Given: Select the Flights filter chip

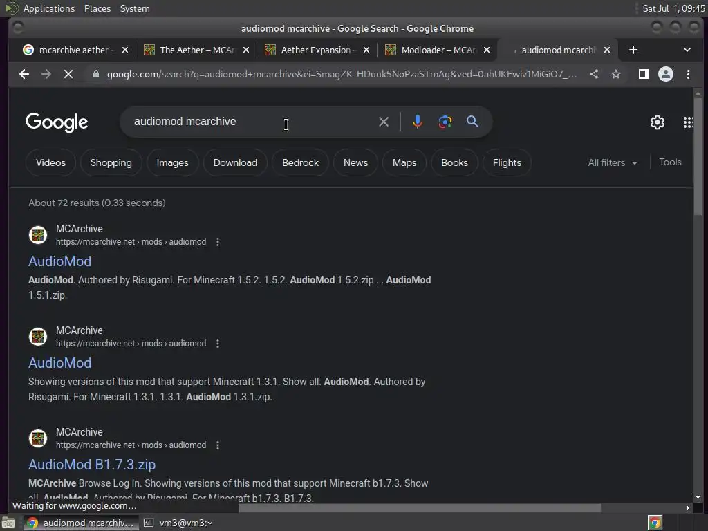Looking at the screenshot, I should 507,162.
